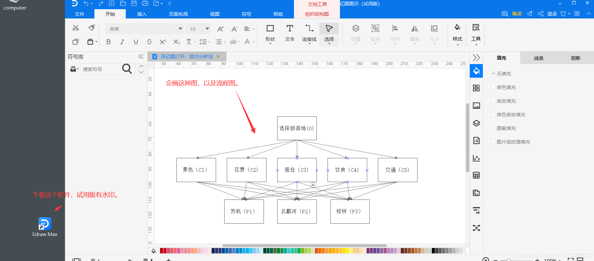Open the chart panel icon in right sidebar
Screen dimensions: 594x261
(x=476, y=158)
